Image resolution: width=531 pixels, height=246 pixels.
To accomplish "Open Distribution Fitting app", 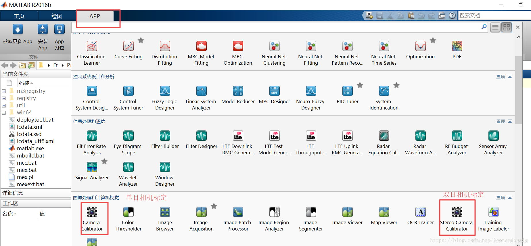I will point(165,53).
